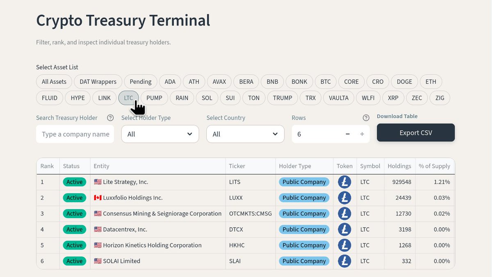
Task: Click the Luxxfolio Holdings Inc. entity cell
Action: [158, 198]
